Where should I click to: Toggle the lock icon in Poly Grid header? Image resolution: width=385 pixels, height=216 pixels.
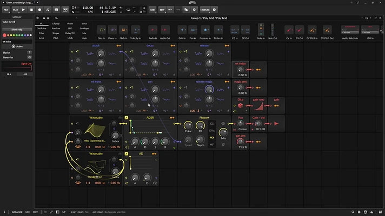(x=44, y=18)
